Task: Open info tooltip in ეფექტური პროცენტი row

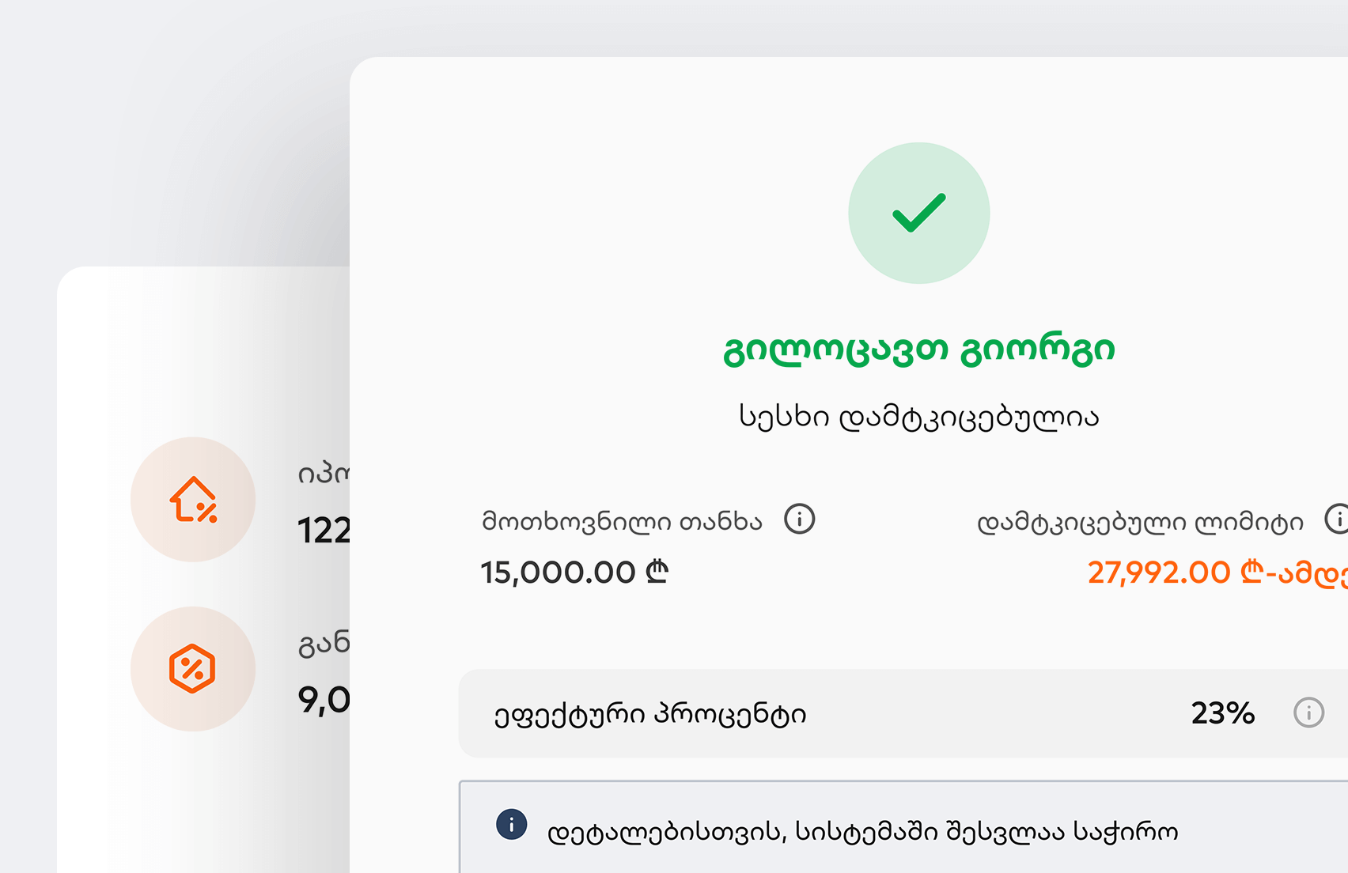Action: click(x=1308, y=712)
